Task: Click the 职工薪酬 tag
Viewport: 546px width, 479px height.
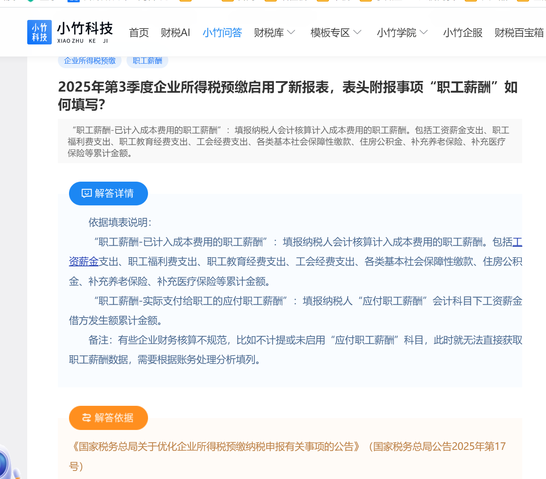Action: (x=147, y=61)
